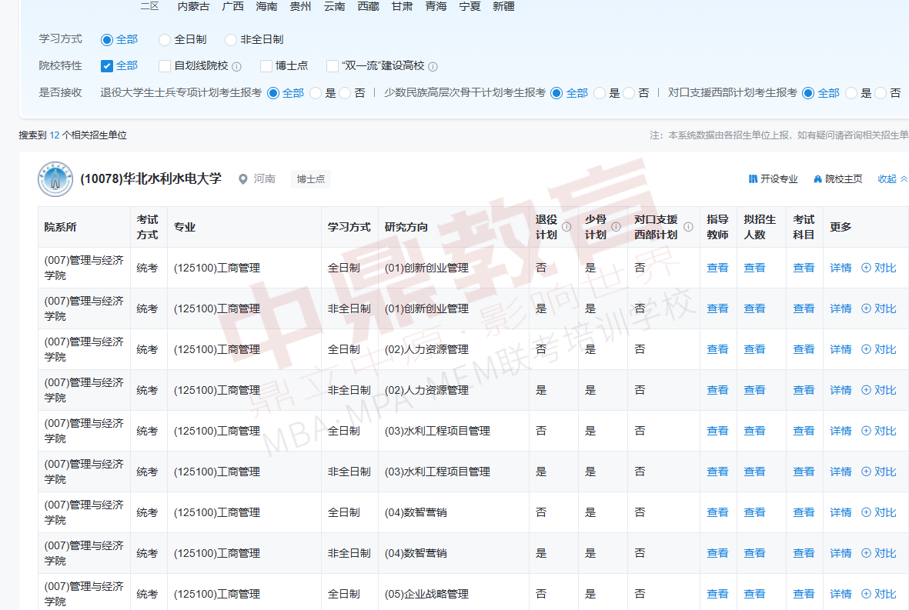View 拟招生人数 for 全日制 (01)创新创业管理
Image resolution: width=909 pixels, height=610 pixels.
coord(755,268)
